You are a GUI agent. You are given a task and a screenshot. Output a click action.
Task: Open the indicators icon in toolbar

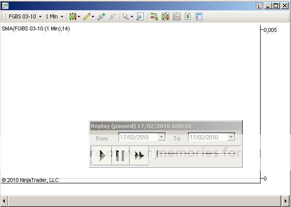click(166, 16)
